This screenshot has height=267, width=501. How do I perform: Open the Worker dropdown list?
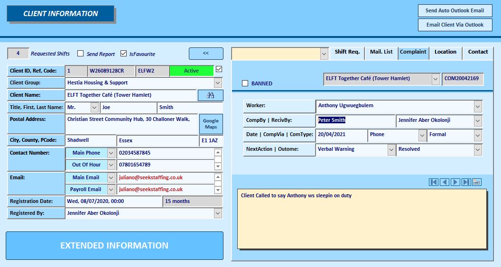478,106
